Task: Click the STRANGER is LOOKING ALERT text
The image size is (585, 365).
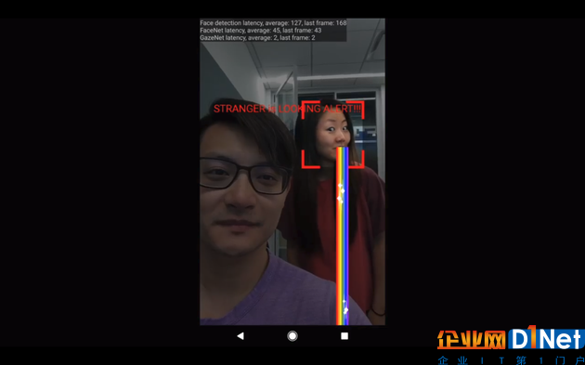Action: pyautogui.click(x=287, y=109)
